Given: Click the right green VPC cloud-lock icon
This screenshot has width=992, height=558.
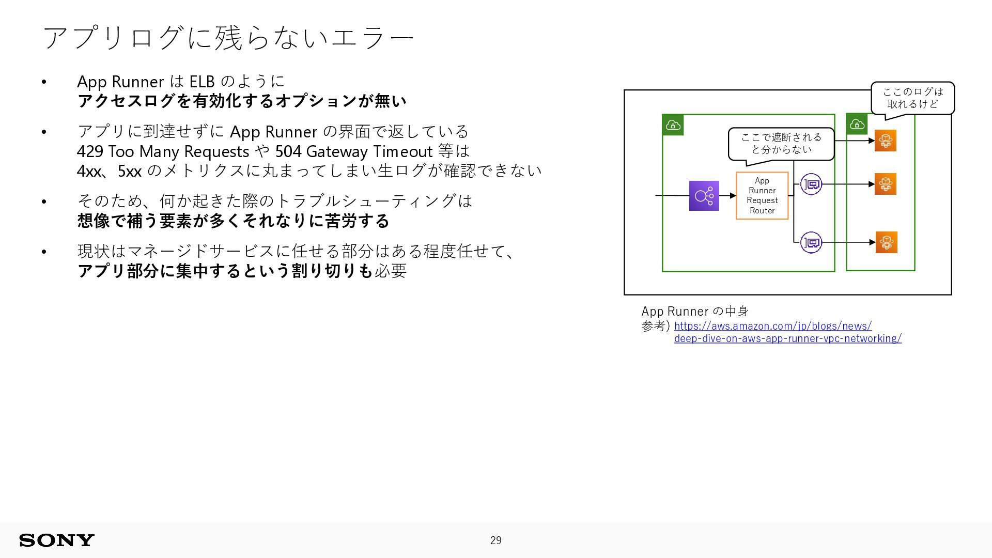Looking at the screenshot, I should 857,124.
